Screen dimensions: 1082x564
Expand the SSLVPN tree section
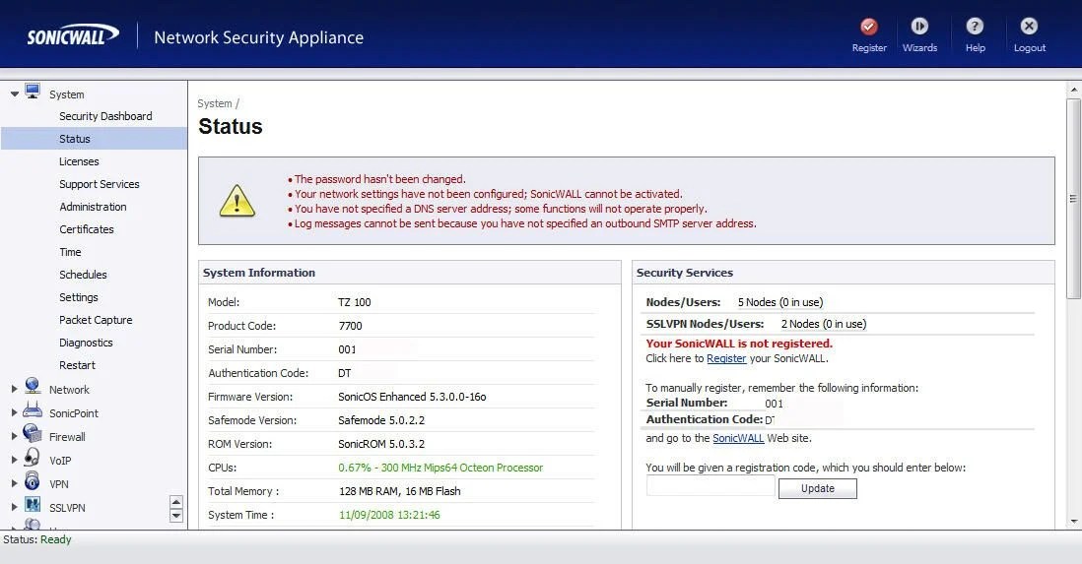(15, 508)
